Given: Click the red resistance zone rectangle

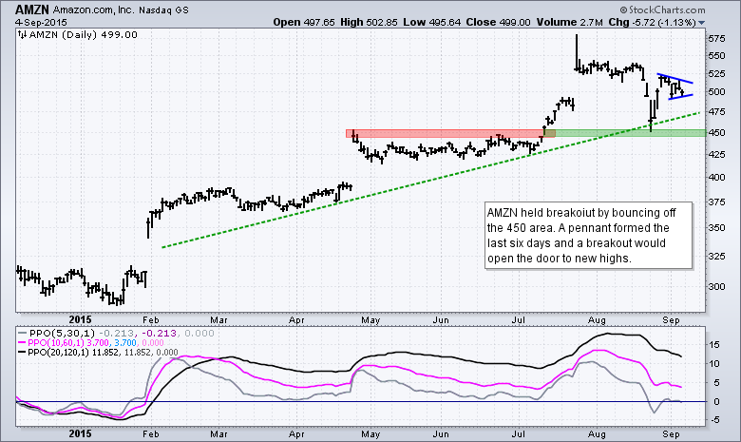Looking at the screenshot, I should pyautogui.click(x=450, y=134).
